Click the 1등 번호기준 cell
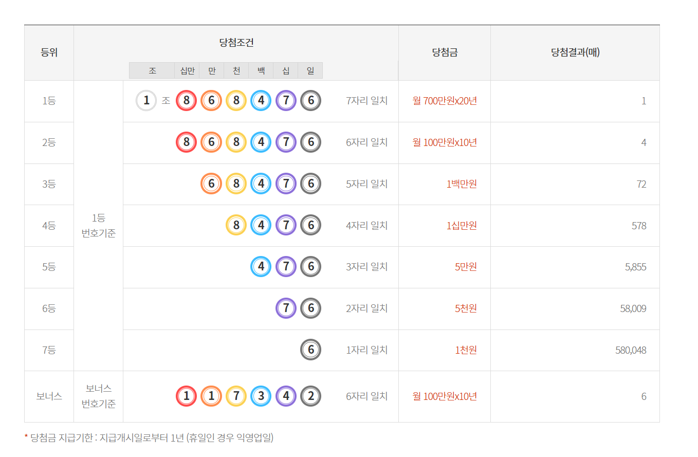This screenshot has height=457, width=698. 99,226
